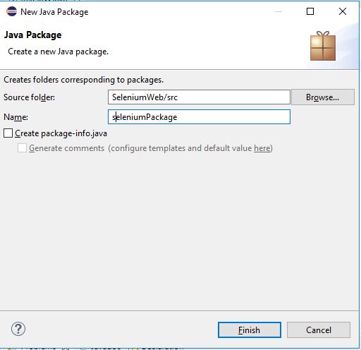Click the 'Source folder:' label
Screen dimensions: 361x350
coord(29,97)
